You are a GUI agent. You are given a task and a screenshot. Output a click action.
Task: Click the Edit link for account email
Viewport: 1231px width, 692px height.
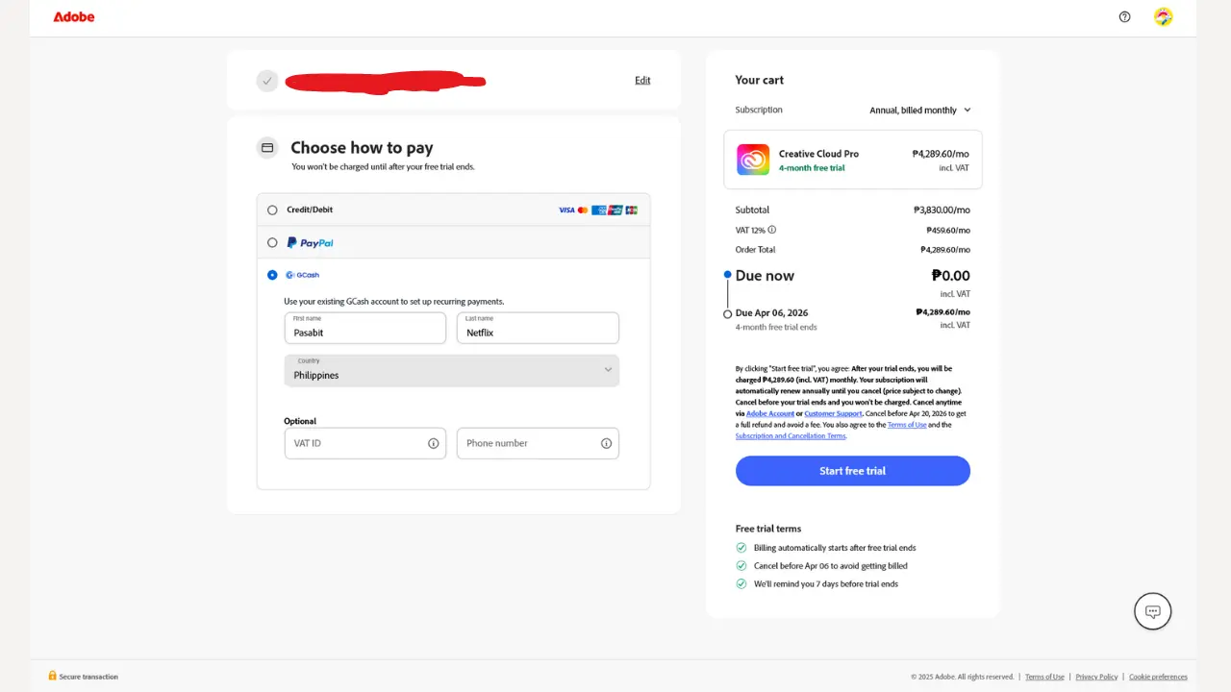point(642,81)
